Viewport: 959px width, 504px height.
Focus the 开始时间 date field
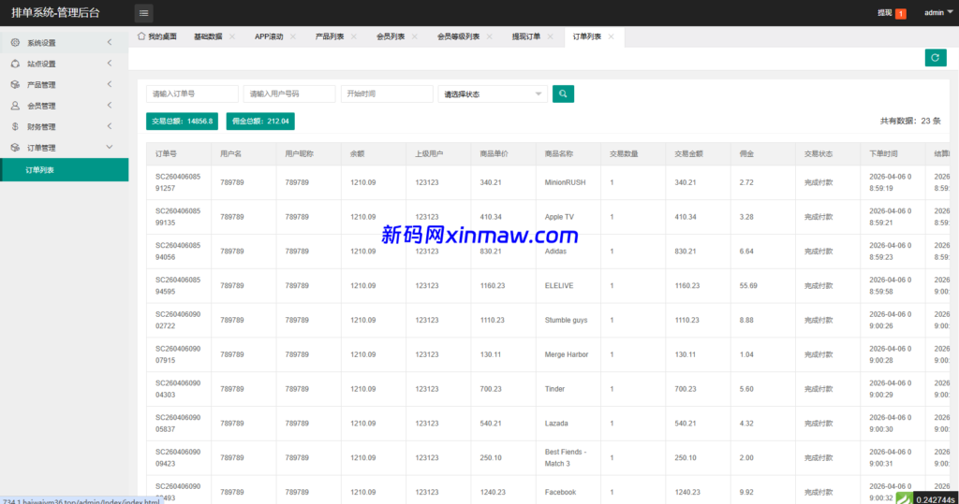(387, 94)
